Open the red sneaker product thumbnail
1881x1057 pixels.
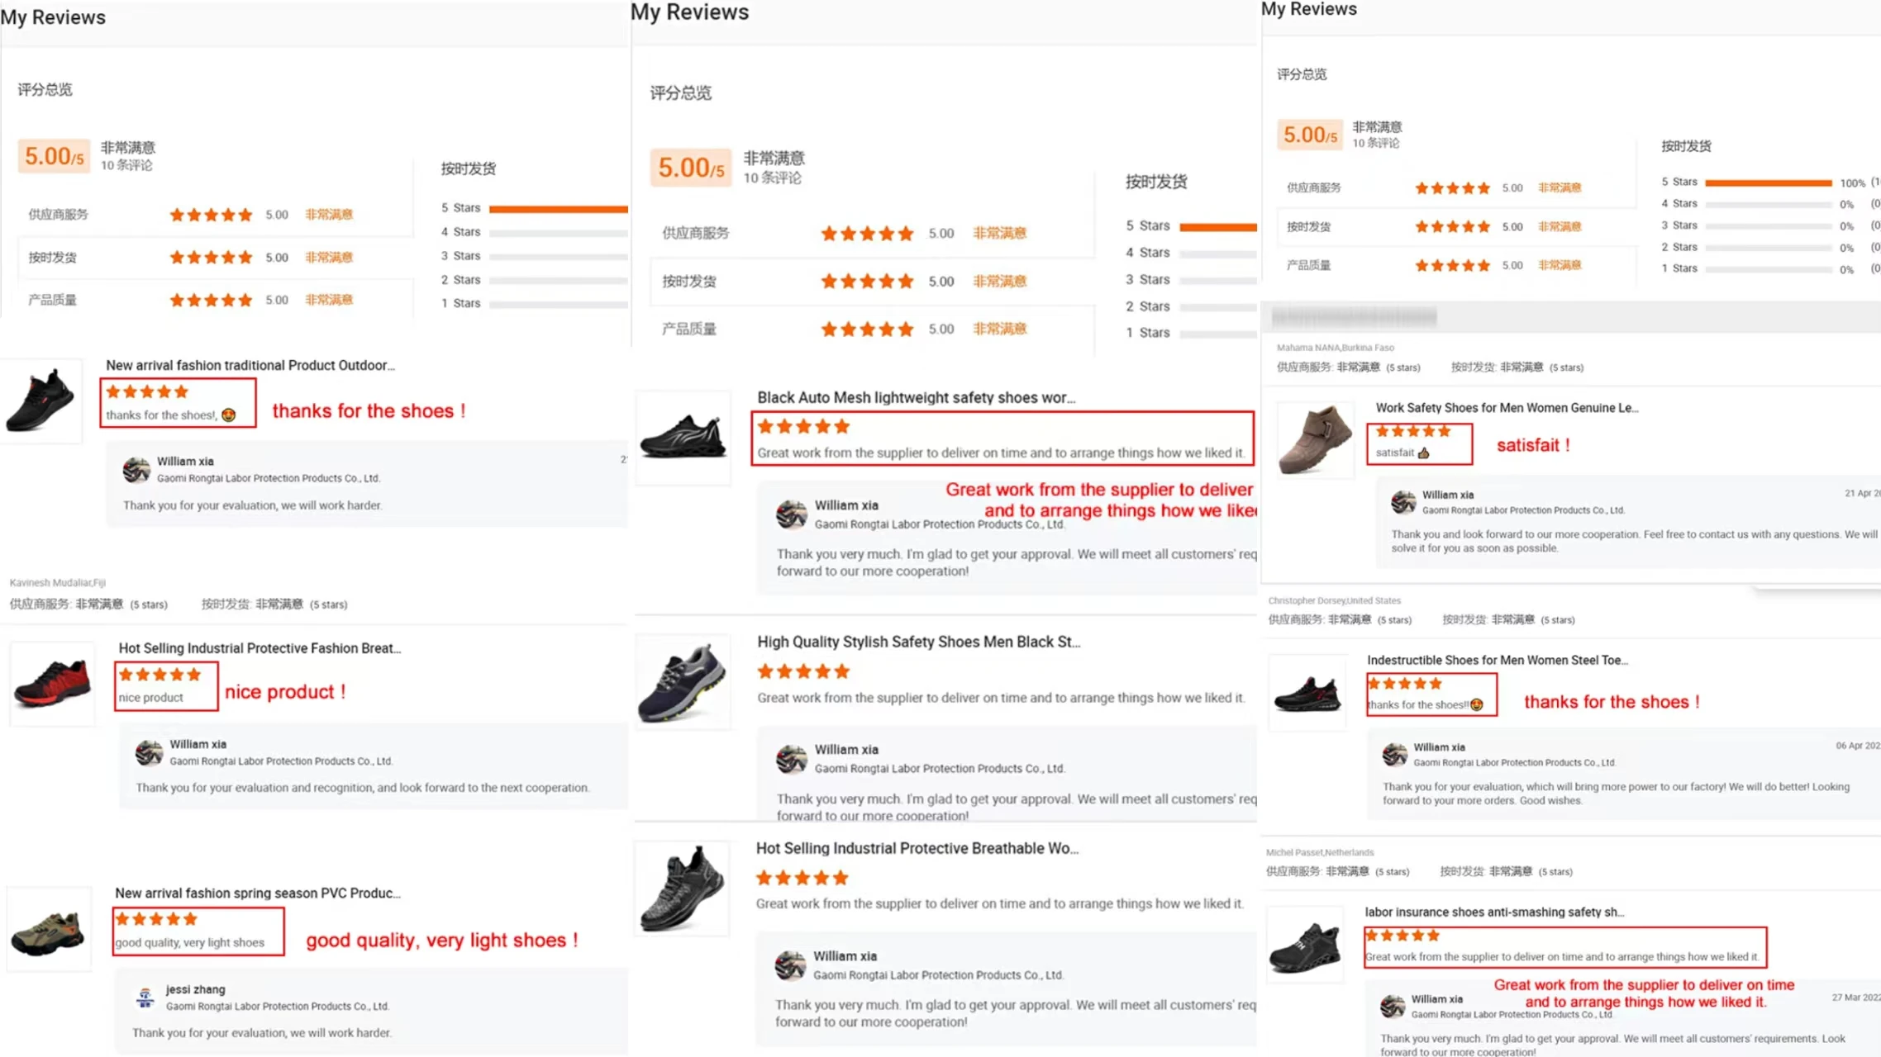point(51,683)
